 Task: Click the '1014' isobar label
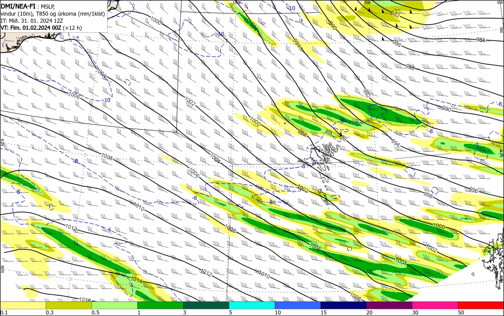point(136,280)
